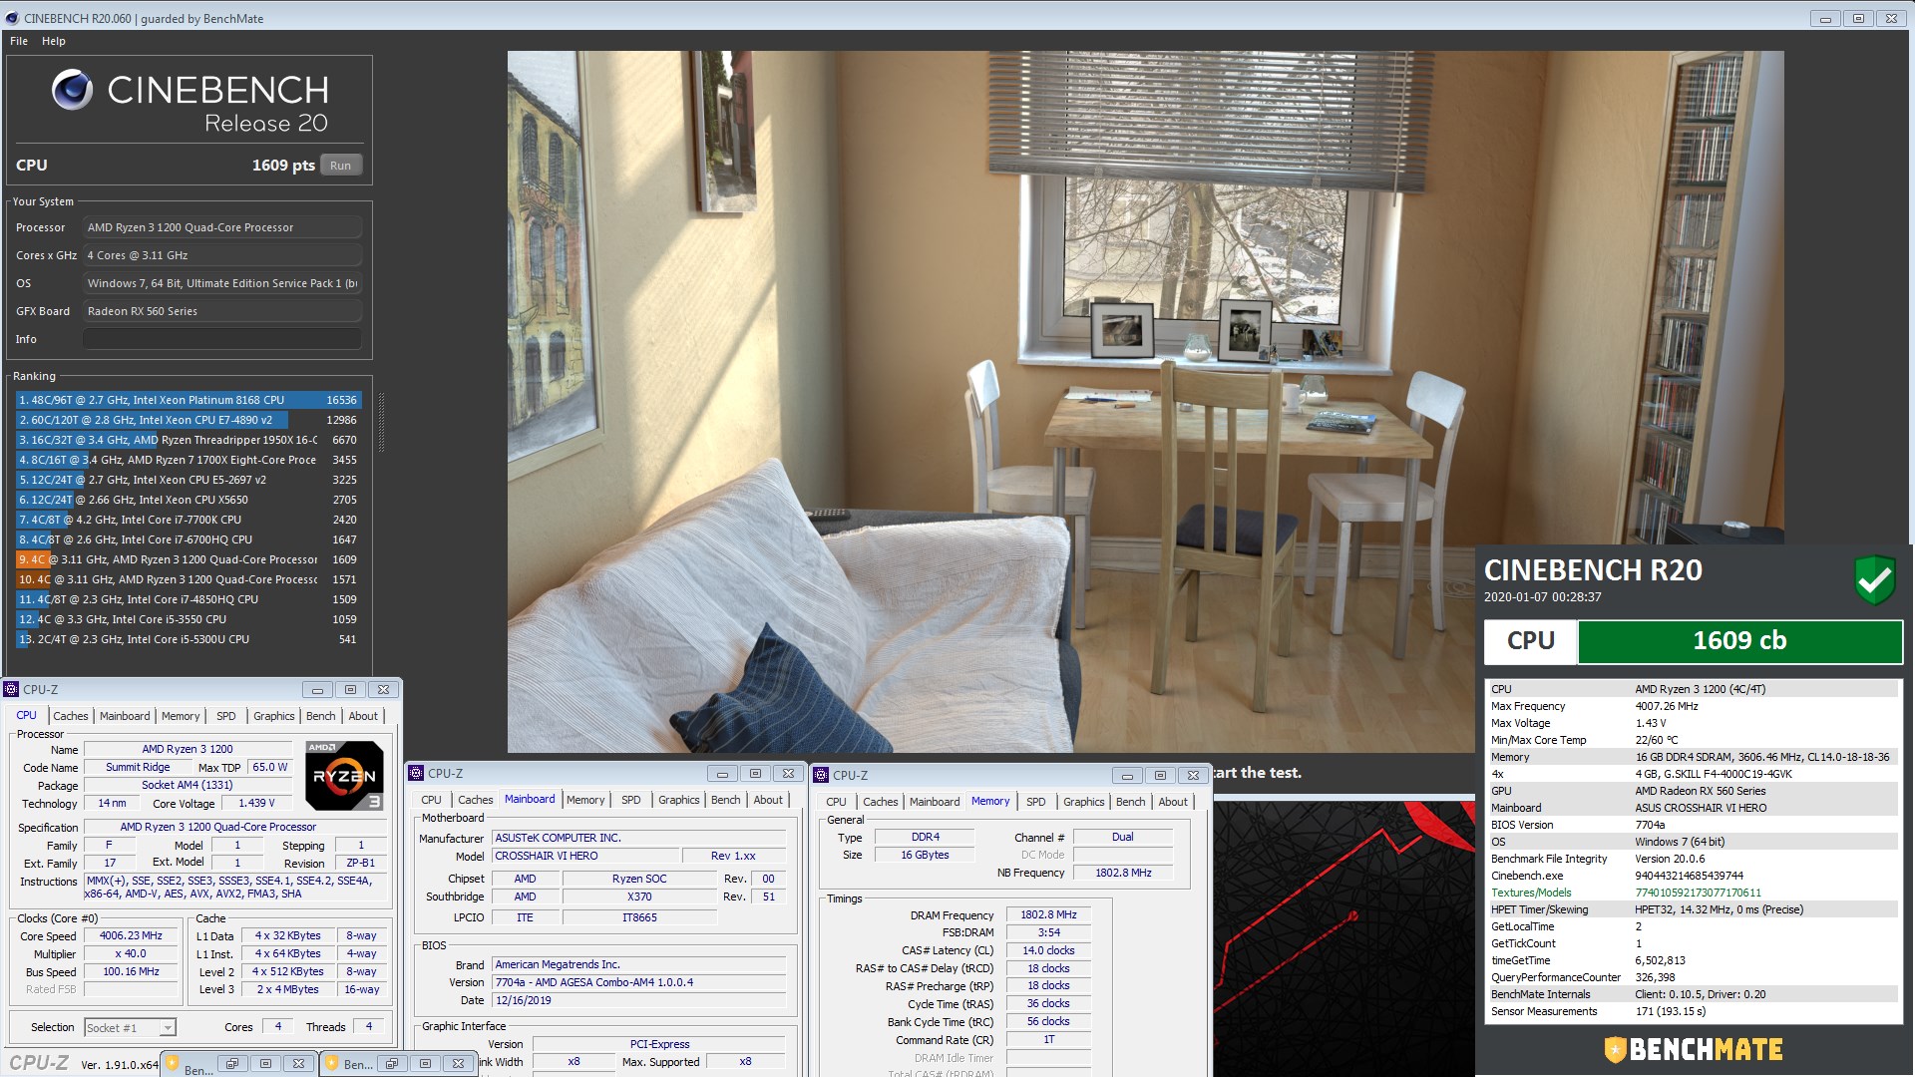Close the first minimized BenchMate window

click(x=298, y=1063)
